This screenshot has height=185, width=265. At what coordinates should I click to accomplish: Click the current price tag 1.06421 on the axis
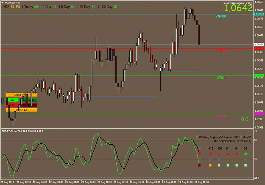click(259, 44)
